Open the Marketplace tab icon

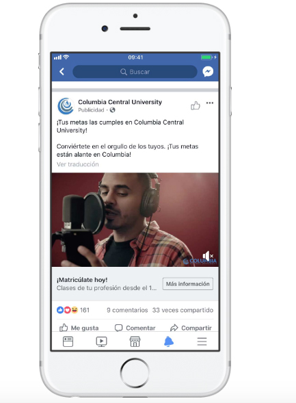pos(135,341)
